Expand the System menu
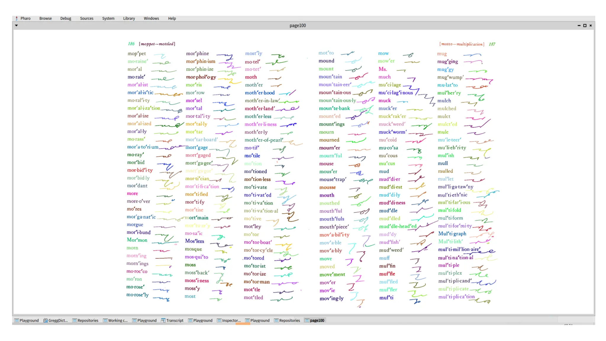 coord(108,18)
